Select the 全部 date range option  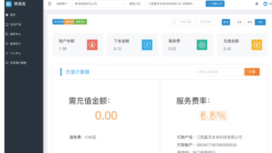click(x=260, y=22)
